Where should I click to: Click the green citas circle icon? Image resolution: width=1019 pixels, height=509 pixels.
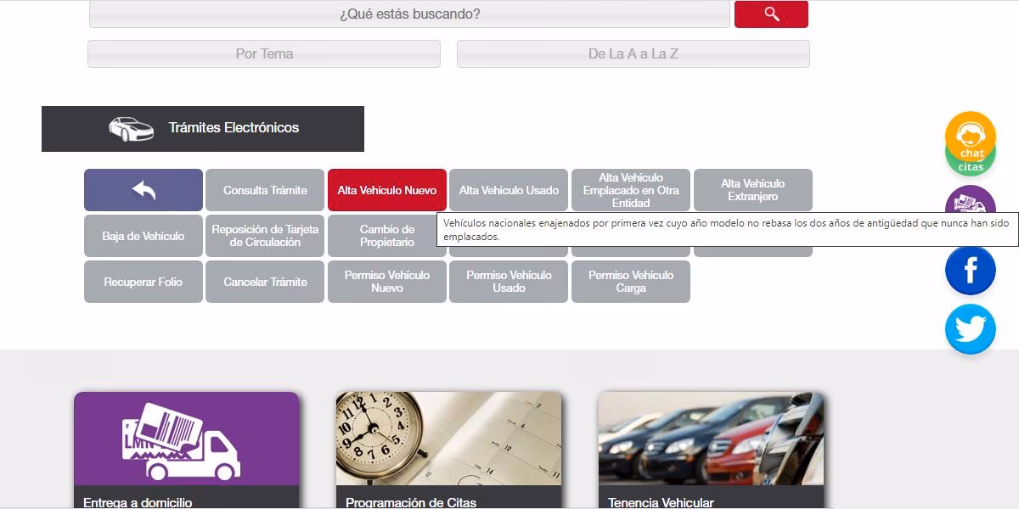[x=970, y=167]
